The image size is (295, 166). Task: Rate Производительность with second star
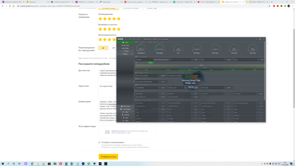pos(105,40)
